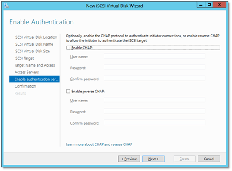
Task: Open the iSCSI Virtual Disk Size step
Action: (x=32, y=51)
